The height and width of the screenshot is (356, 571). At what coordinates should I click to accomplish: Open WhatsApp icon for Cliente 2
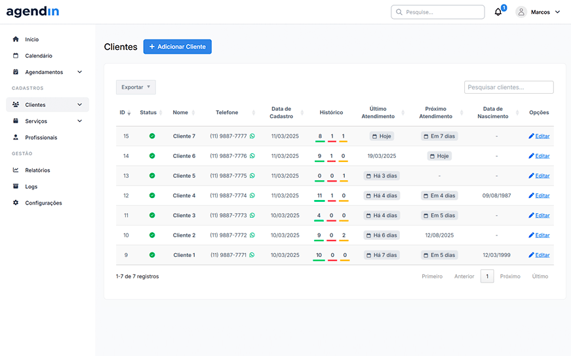252,235
